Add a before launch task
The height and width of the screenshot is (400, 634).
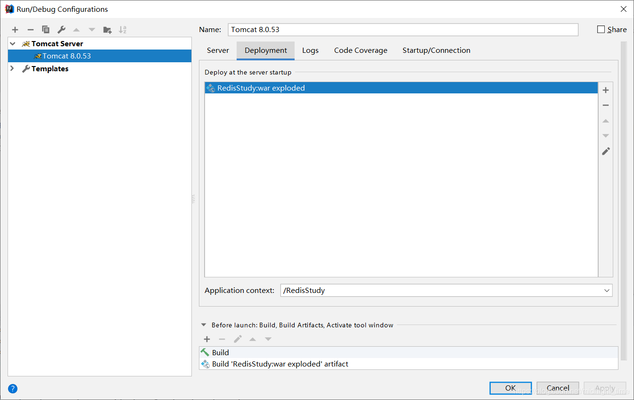click(206, 339)
